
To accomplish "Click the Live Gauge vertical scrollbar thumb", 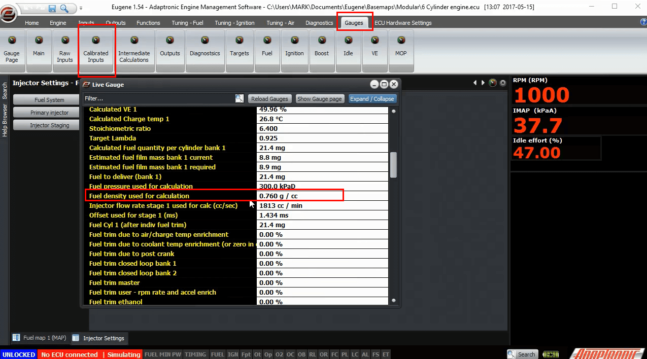I will coord(393,164).
